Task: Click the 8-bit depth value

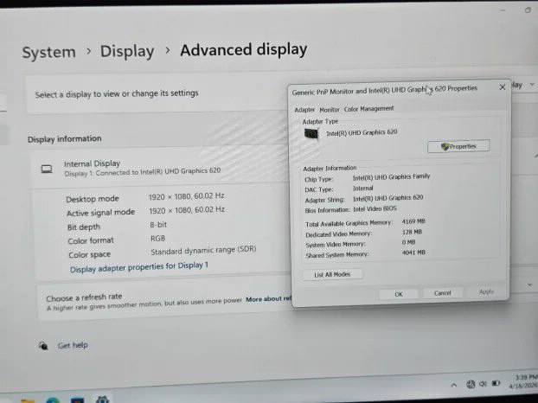Action: pos(158,225)
